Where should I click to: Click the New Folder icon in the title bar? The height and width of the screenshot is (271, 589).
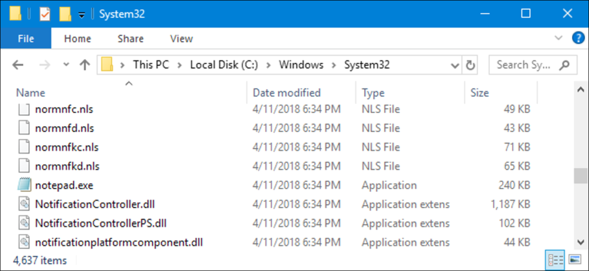(65, 14)
